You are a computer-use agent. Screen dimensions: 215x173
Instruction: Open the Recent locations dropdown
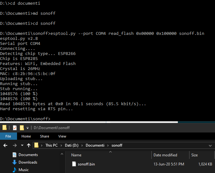(x=22, y=145)
